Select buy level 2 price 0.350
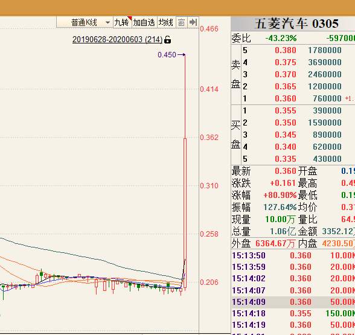Screen dimensions: 355x335 coord(285,123)
